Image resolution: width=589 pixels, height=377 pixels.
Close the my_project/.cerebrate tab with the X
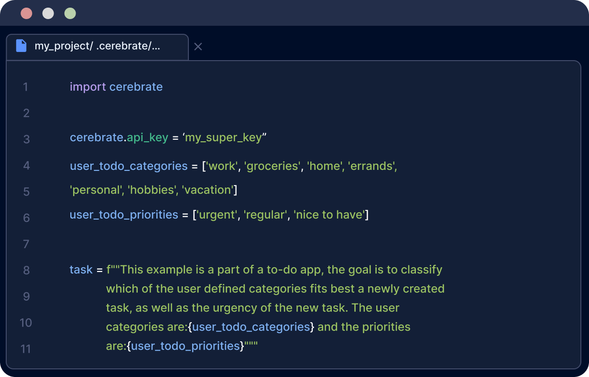(198, 47)
